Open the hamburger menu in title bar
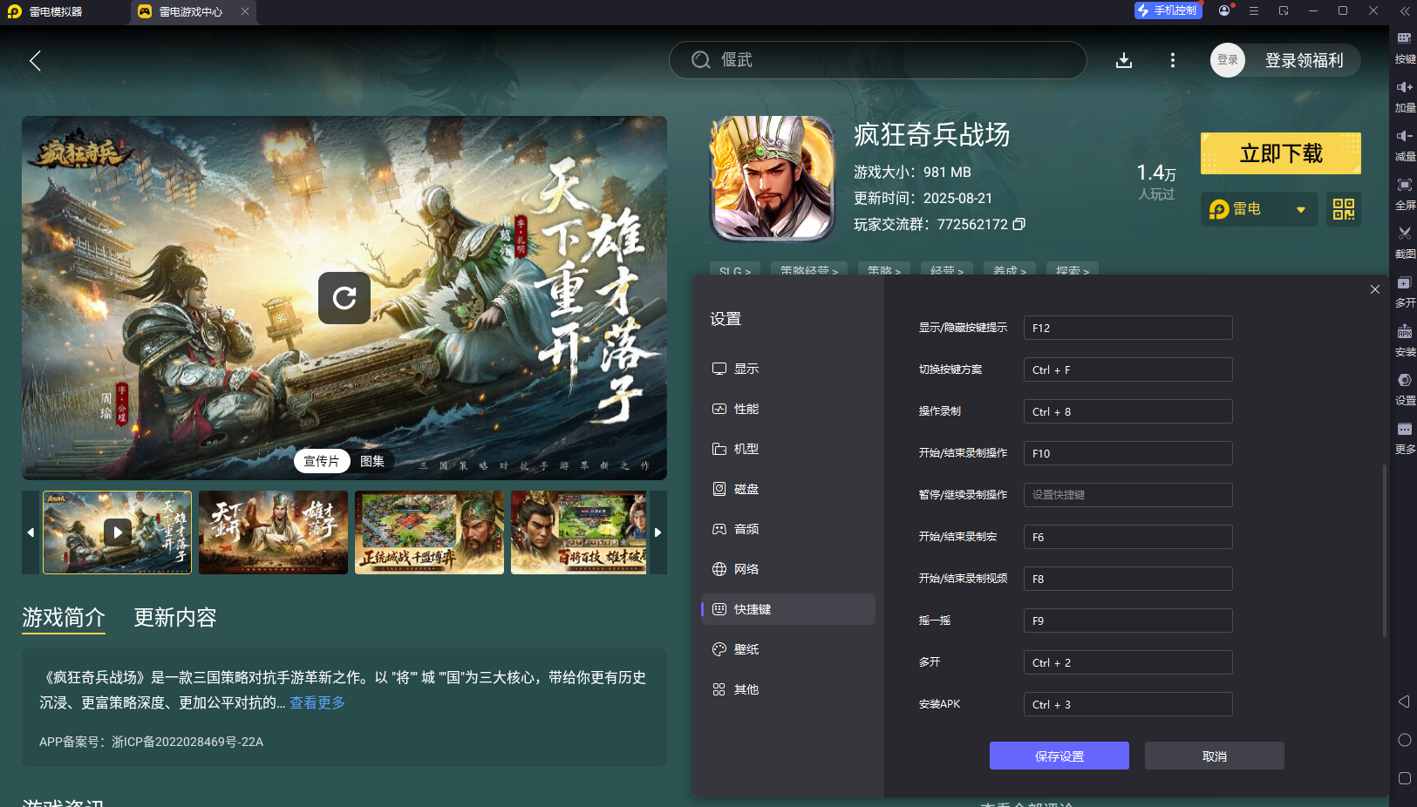The height and width of the screenshot is (807, 1417). click(x=1253, y=10)
